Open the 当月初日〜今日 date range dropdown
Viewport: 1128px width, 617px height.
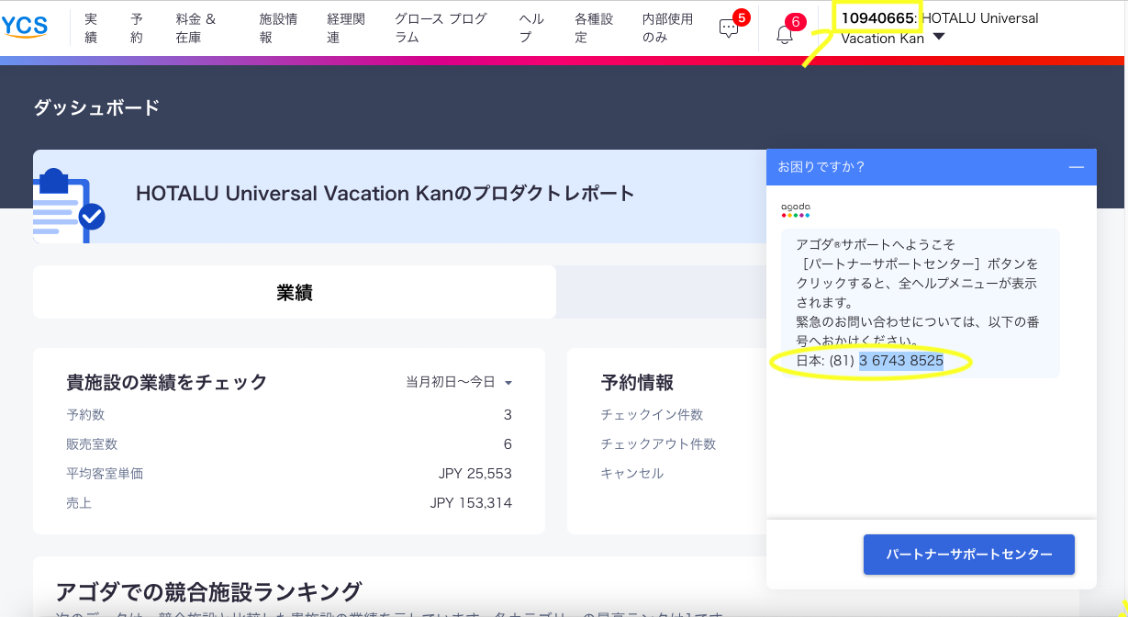point(459,382)
